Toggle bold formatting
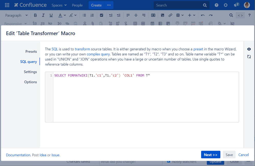This screenshot has height=166, width=255. pos(35,15)
